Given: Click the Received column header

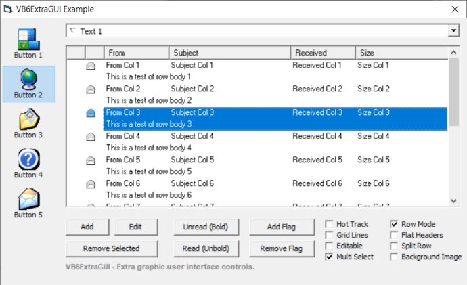Looking at the screenshot, I should (323, 53).
